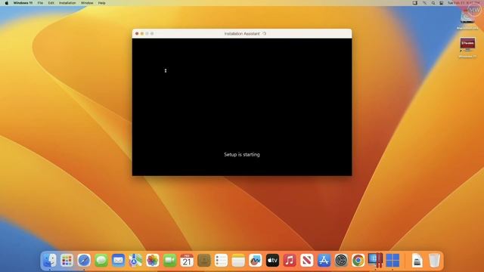Image resolution: width=484 pixels, height=272 pixels.
Task: Click the Installation Assistant window title
Action: point(242,33)
